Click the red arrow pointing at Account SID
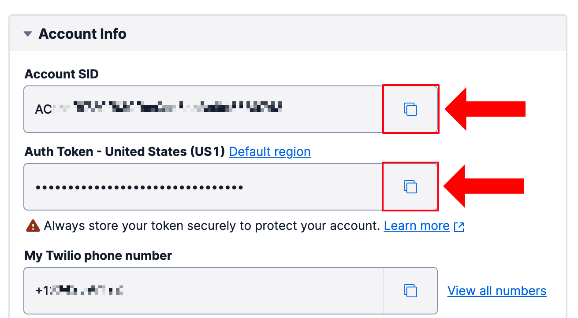 pos(485,109)
